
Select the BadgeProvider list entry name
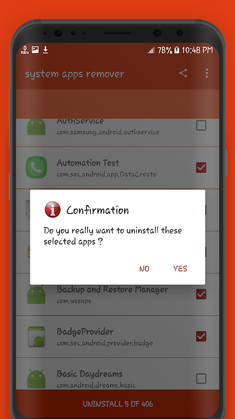pos(85,332)
